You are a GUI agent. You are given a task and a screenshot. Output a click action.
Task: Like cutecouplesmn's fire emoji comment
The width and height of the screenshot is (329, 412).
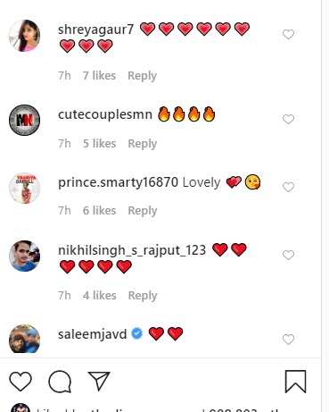pyautogui.click(x=288, y=119)
